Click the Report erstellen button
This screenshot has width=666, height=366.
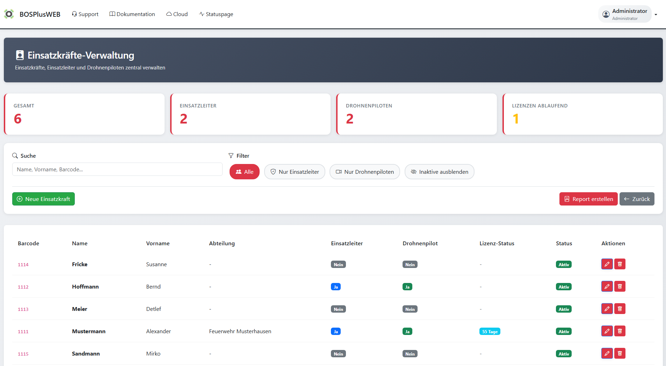588,199
